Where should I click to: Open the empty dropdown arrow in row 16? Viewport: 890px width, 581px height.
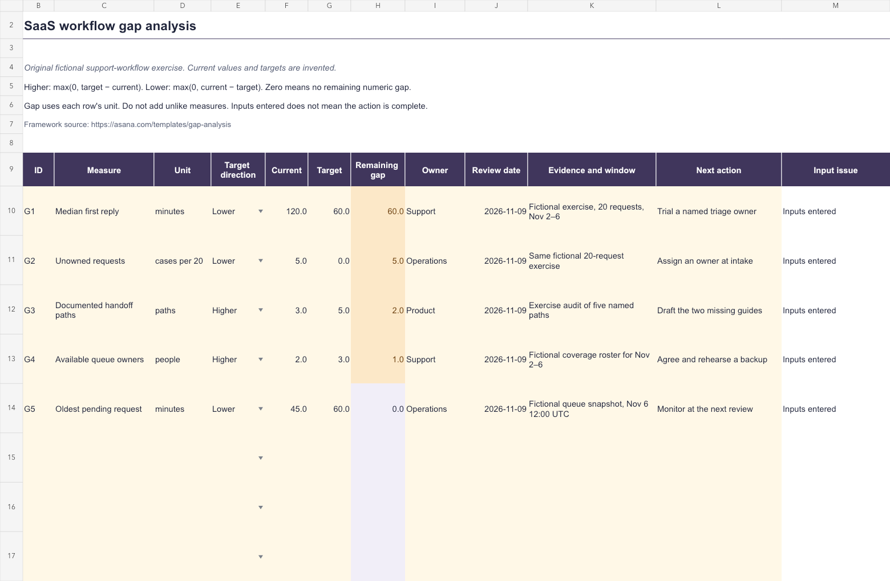(x=261, y=508)
